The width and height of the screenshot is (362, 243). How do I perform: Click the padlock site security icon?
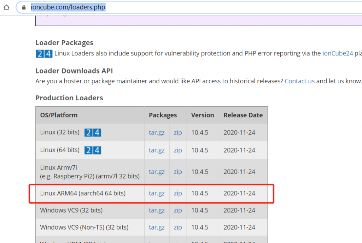(x=24, y=7)
